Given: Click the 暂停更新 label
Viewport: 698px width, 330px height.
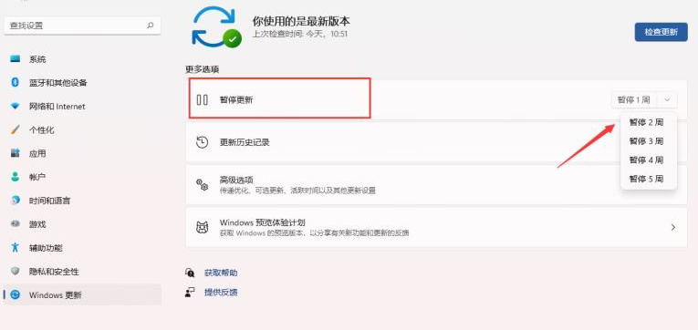Looking at the screenshot, I should (x=236, y=100).
